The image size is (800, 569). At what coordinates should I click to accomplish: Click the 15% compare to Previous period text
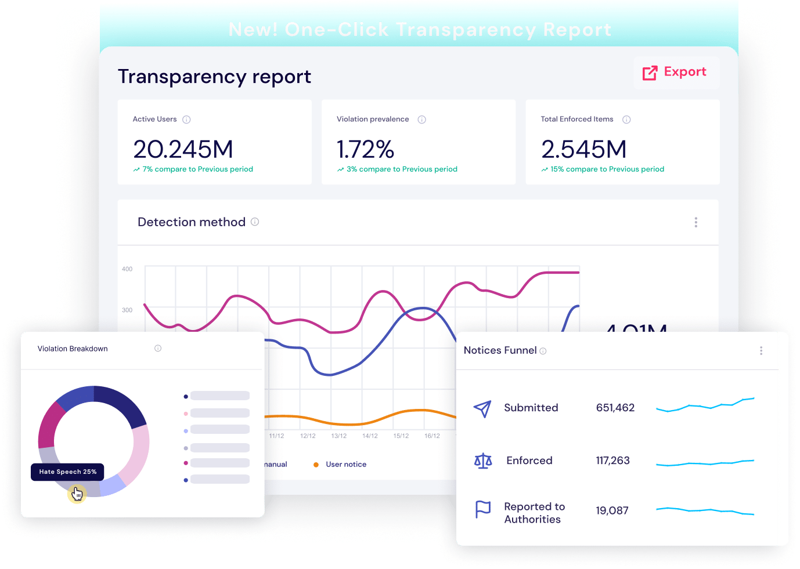(607, 169)
